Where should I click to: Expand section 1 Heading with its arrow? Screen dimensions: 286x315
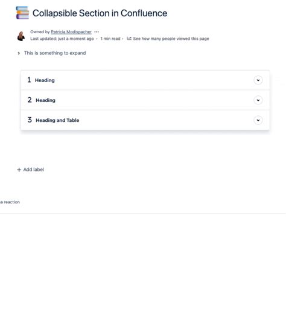pos(258,80)
